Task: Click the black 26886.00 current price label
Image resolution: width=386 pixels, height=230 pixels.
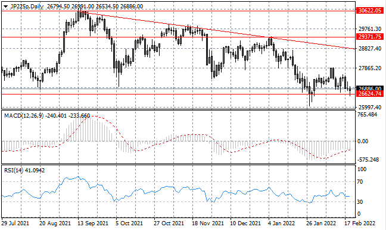Action: pos(370,88)
